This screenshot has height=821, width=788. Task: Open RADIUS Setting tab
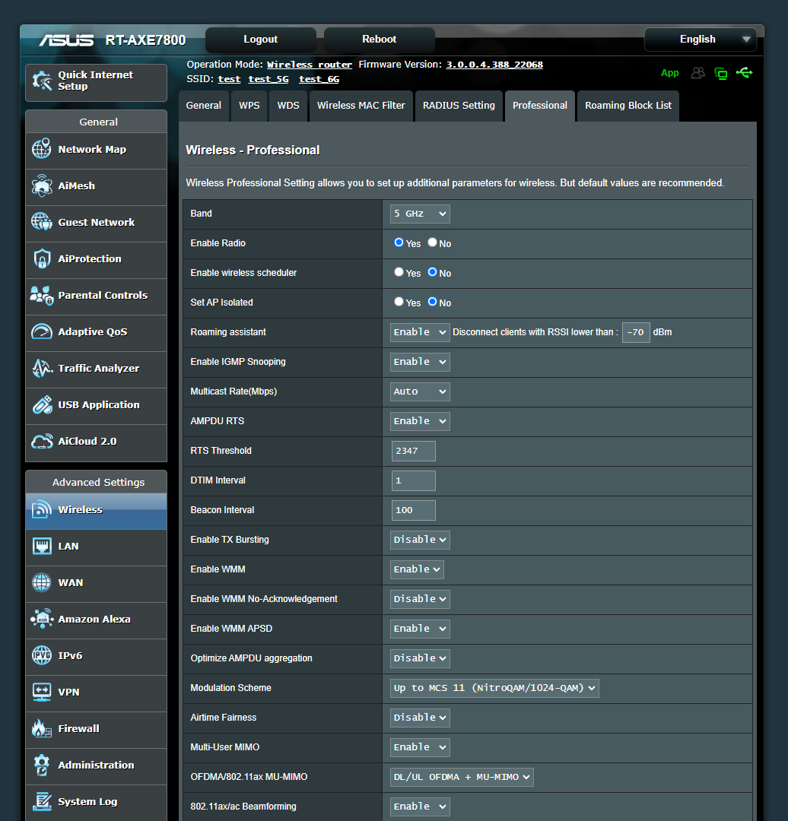tap(459, 106)
